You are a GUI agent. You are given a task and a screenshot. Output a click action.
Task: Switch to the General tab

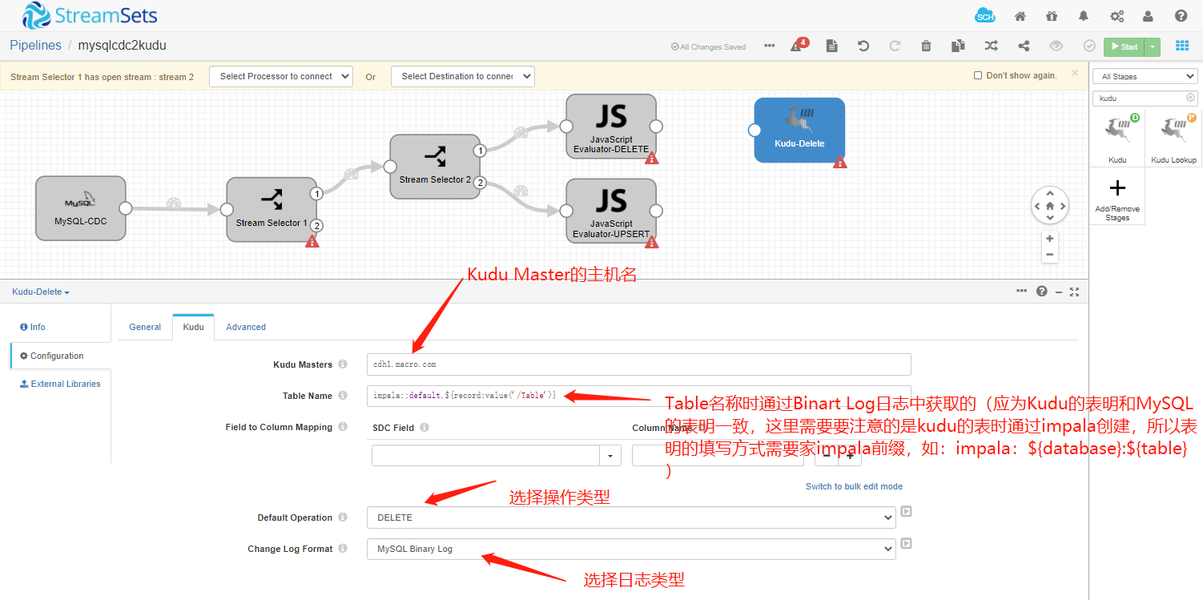(x=145, y=327)
